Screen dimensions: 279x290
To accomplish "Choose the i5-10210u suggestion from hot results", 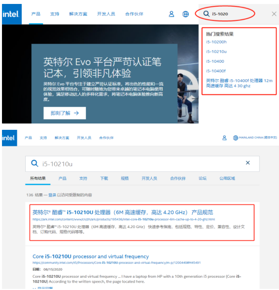I will point(216,52).
